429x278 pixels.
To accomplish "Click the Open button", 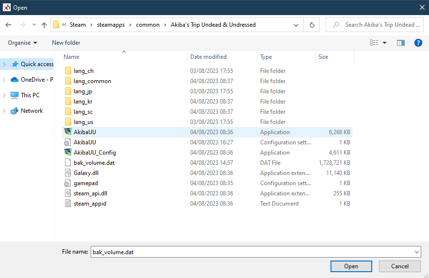I will (x=351, y=266).
